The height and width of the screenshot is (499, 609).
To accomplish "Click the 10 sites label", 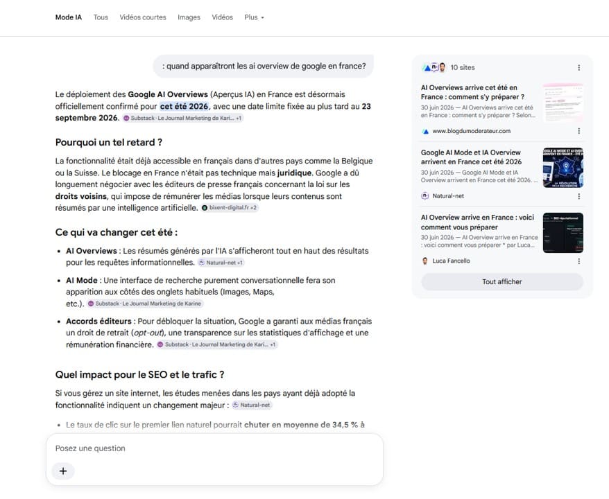I will click(x=462, y=67).
